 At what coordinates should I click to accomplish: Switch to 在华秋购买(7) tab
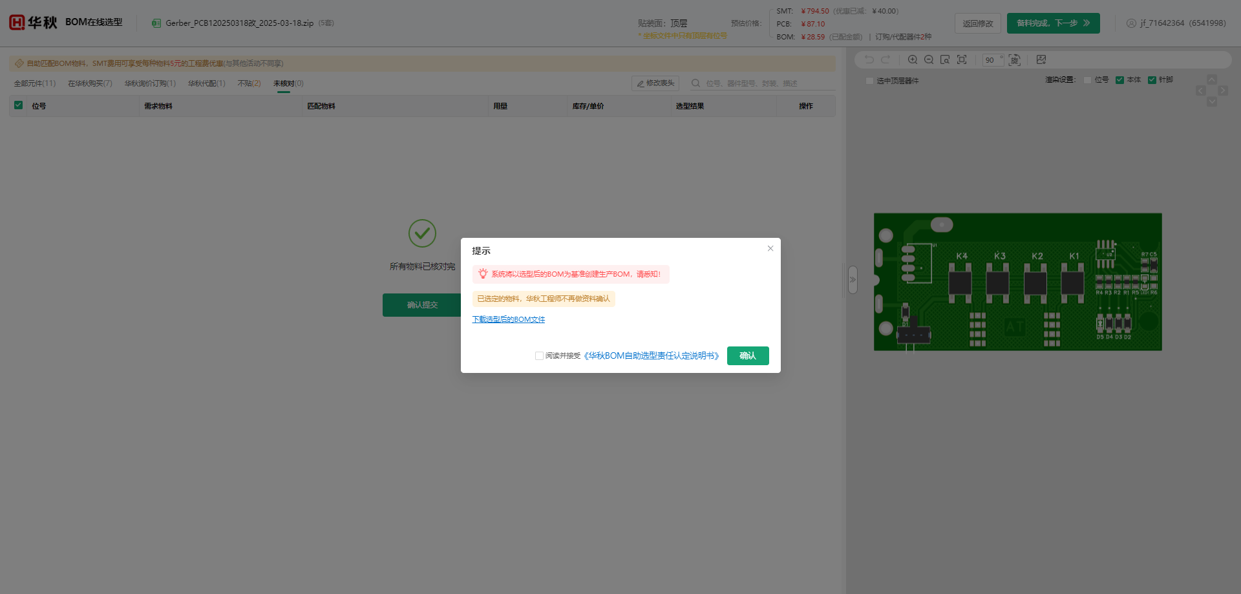[x=90, y=83]
